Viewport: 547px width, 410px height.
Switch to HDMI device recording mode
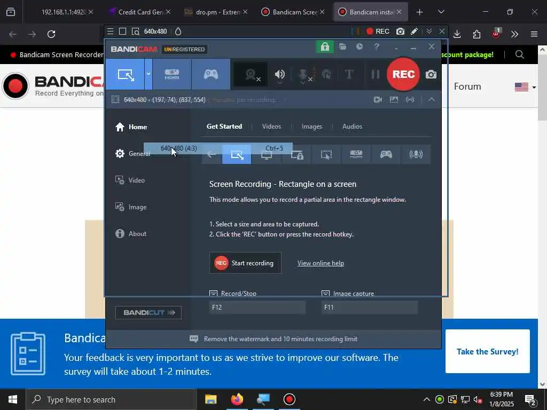(x=172, y=74)
